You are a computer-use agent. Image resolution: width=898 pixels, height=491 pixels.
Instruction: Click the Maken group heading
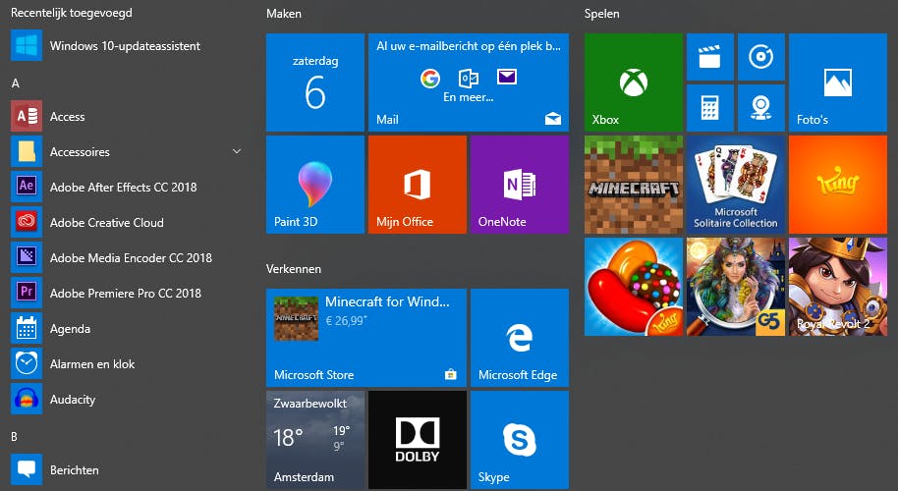tap(284, 14)
